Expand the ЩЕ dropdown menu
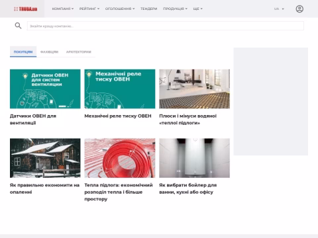This screenshot has width=318, height=238. click(x=197, y=9)
